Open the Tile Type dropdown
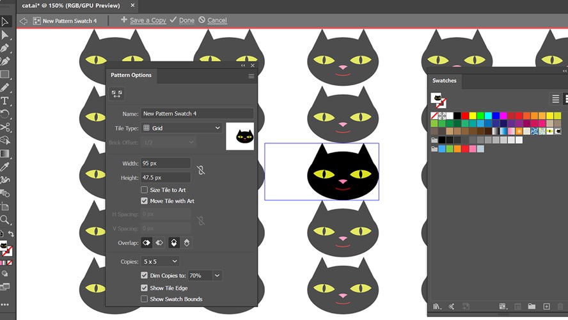Image resolution: width=568 pixels, height=320 pixels. [x=182, y=128]
